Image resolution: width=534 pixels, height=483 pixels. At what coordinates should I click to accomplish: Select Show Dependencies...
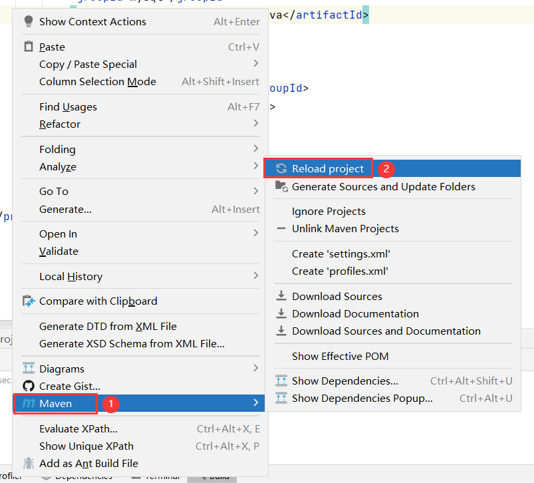(392, 381)
